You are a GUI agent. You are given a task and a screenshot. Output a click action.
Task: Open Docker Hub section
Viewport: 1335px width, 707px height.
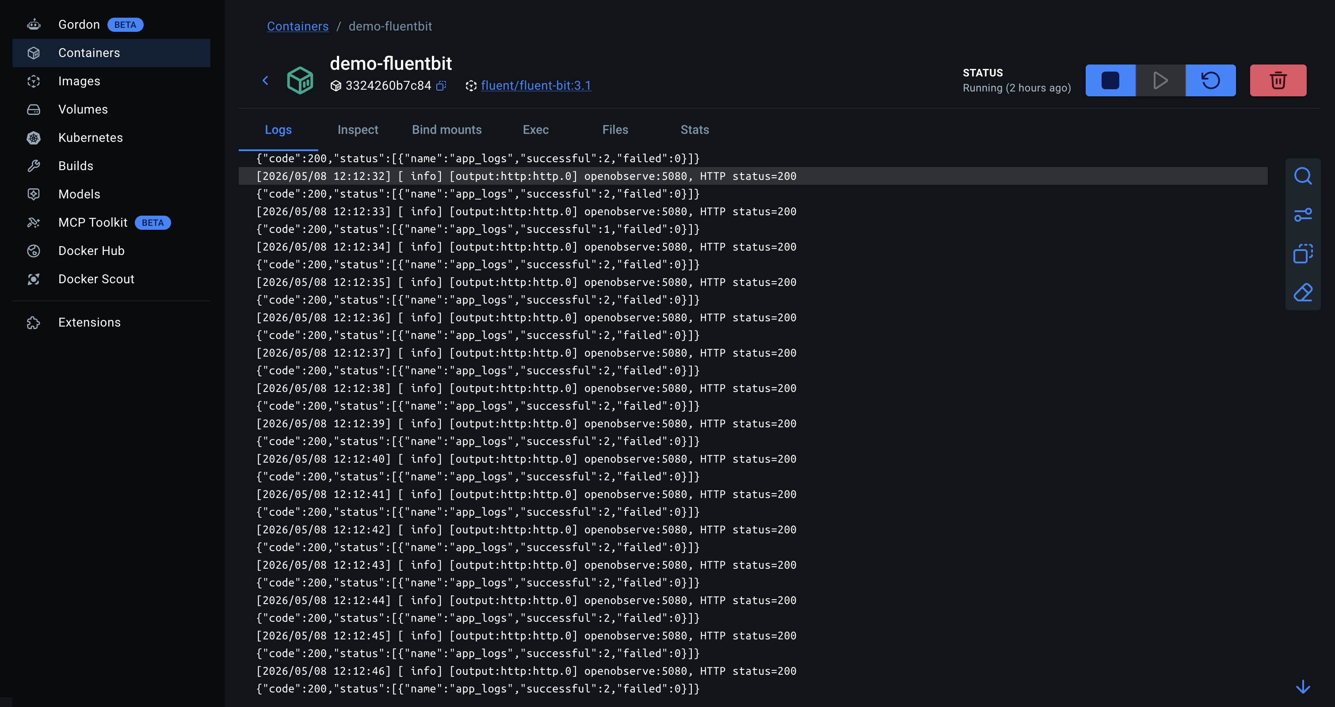coord(111,251)
